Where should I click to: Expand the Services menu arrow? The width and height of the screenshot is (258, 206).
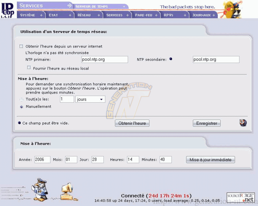pyautogui.click(x=127, y=15)
